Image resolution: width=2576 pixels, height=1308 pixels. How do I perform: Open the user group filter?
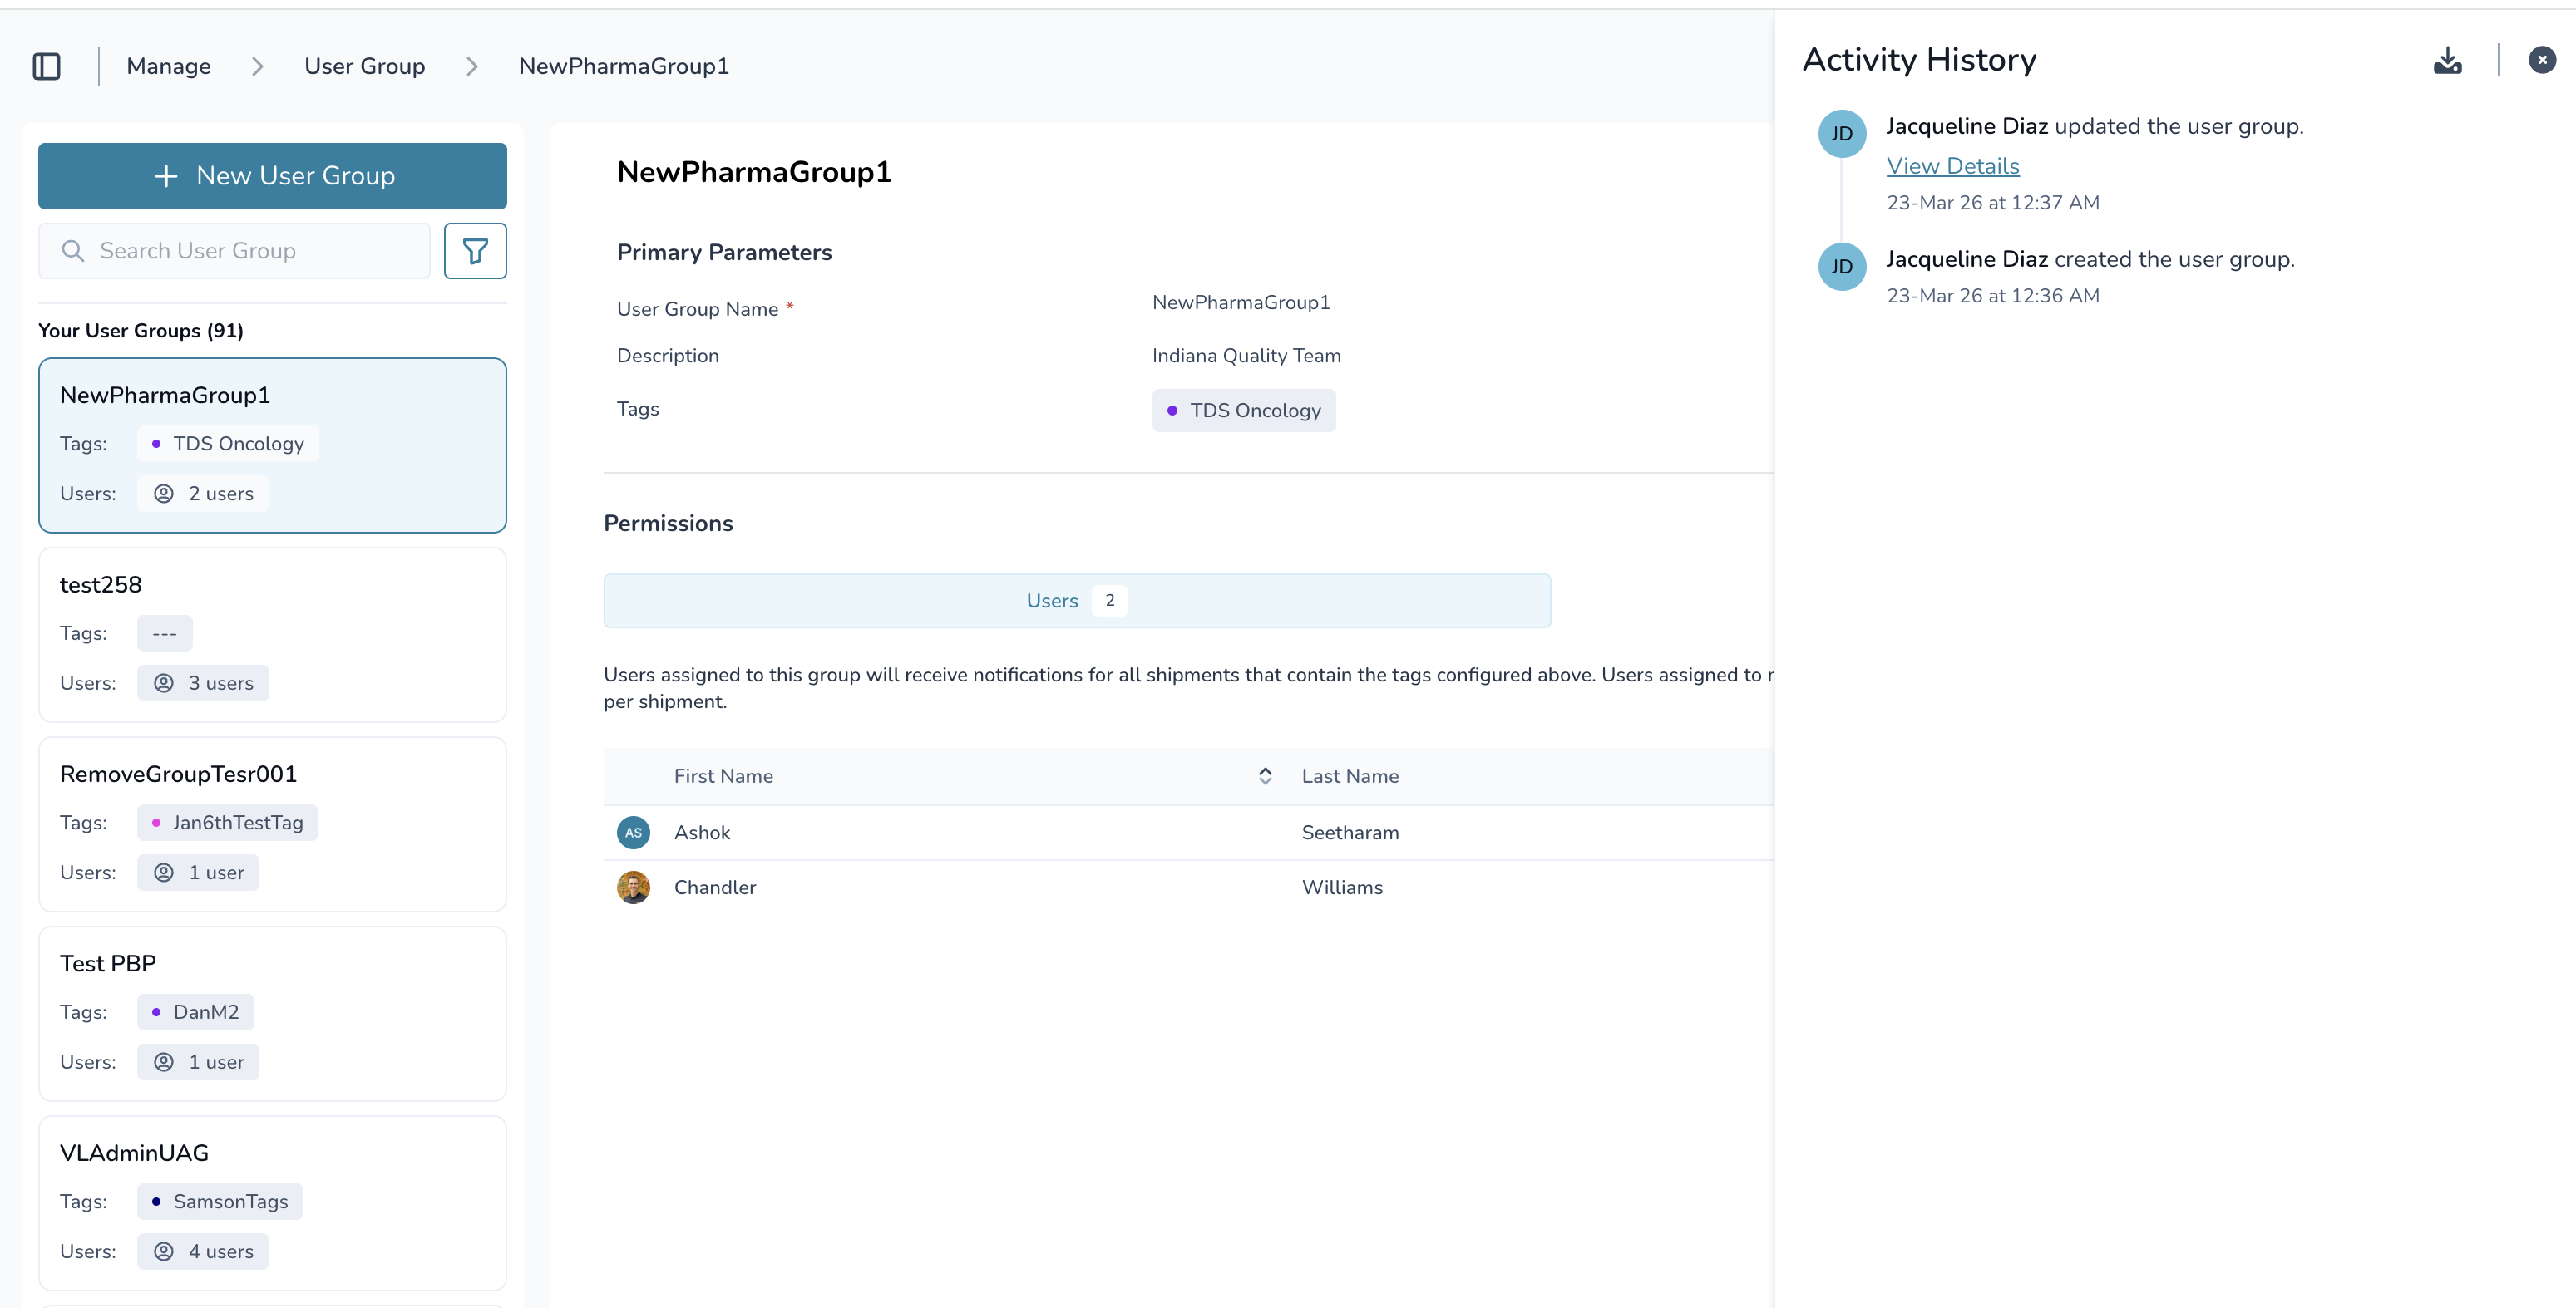click(475, 251)
